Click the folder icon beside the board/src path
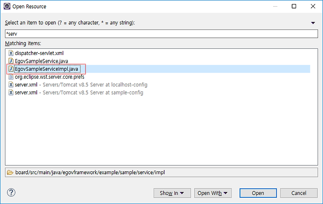Viewport: 323px width, 204px height. click(10, 172)
